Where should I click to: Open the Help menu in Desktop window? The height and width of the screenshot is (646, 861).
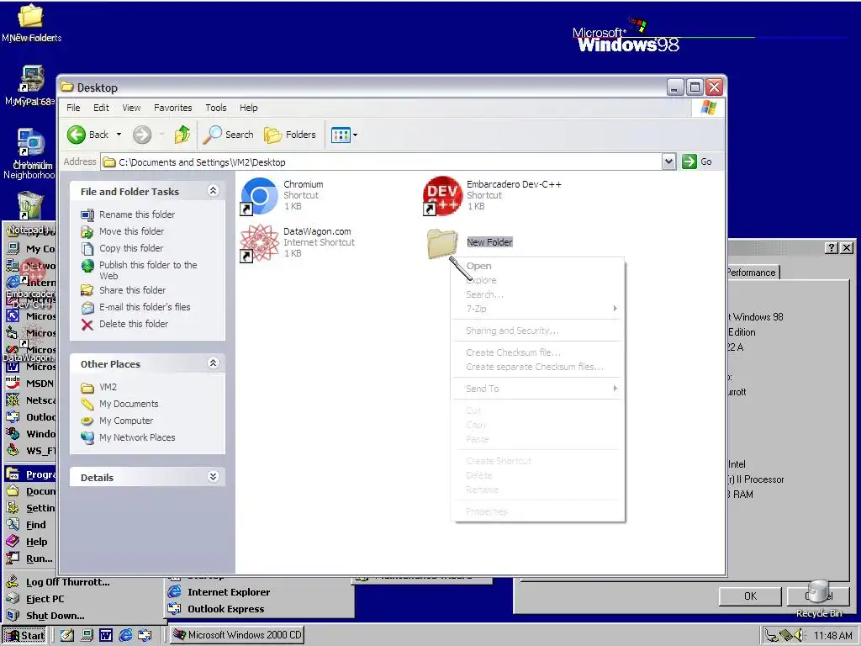click(249, 108)
